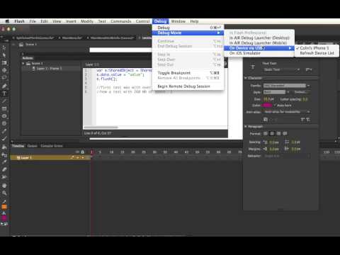Screen dimensions: 340x255
Task: Open the Control menu
Action: tap(142, 21)
